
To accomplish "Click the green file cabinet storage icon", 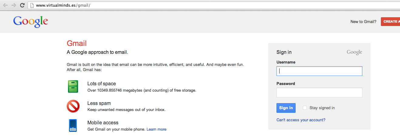I will tap(73, 86).
